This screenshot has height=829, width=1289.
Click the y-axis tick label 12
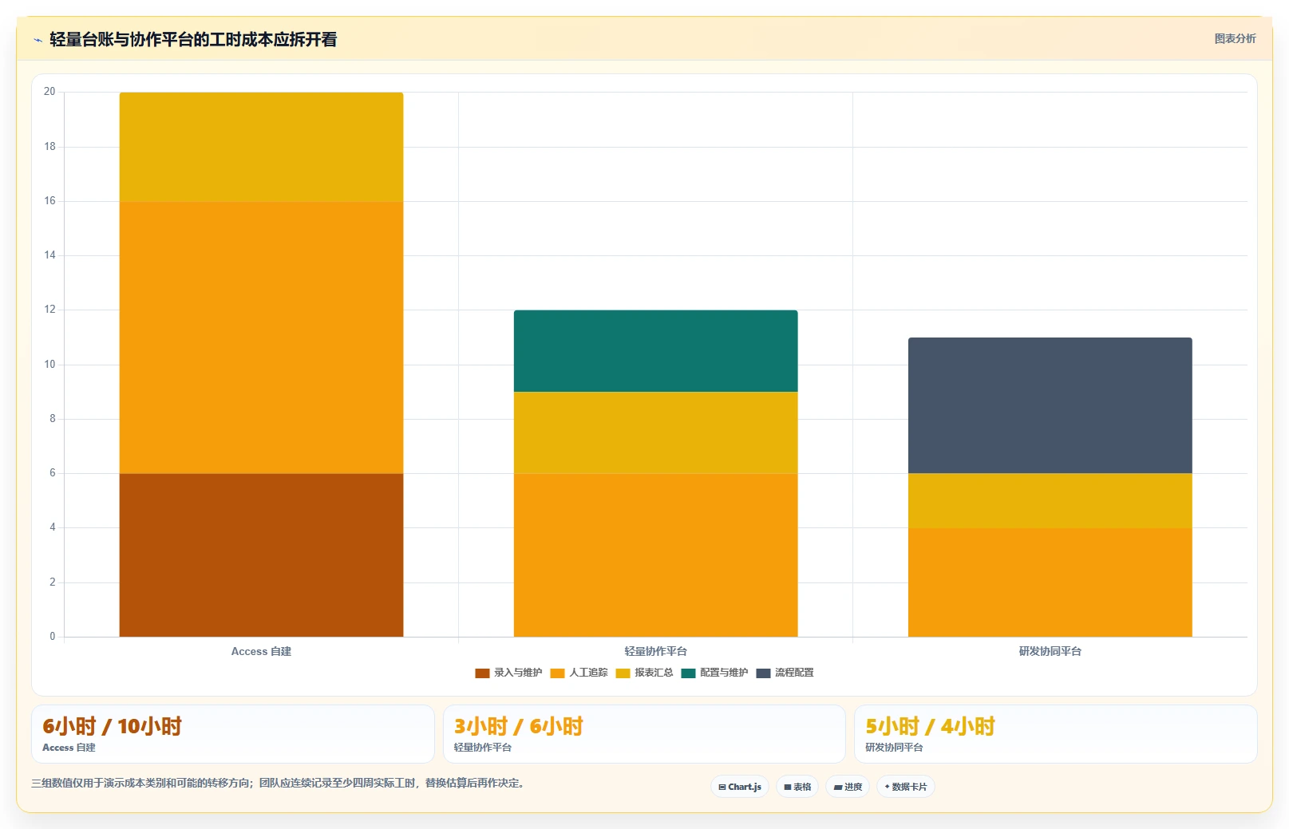[x=49, y=310]
